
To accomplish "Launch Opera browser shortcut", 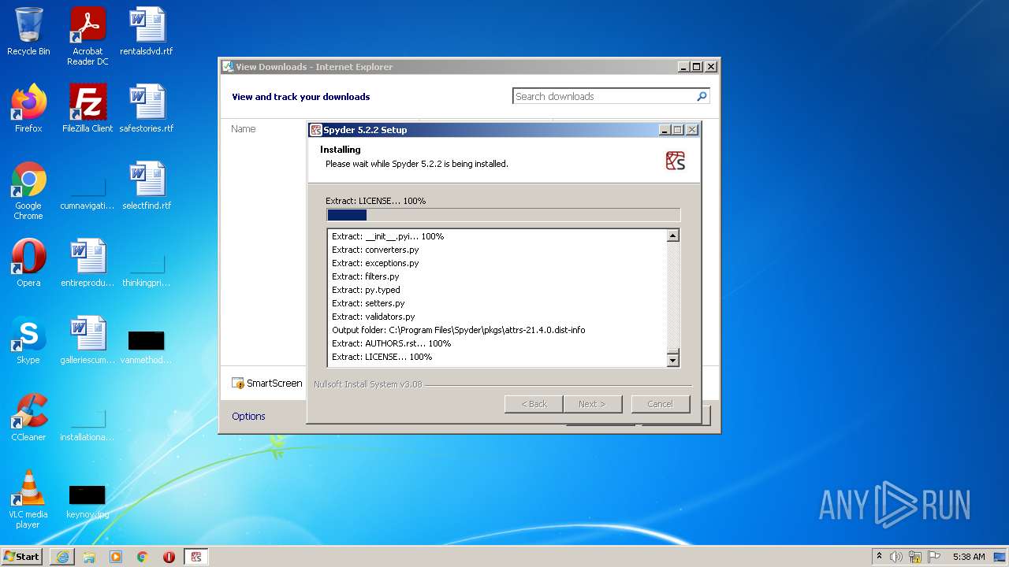I will tap(28, 263).
